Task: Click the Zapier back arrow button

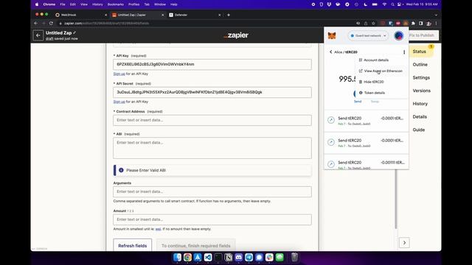Action: [38, 35]
